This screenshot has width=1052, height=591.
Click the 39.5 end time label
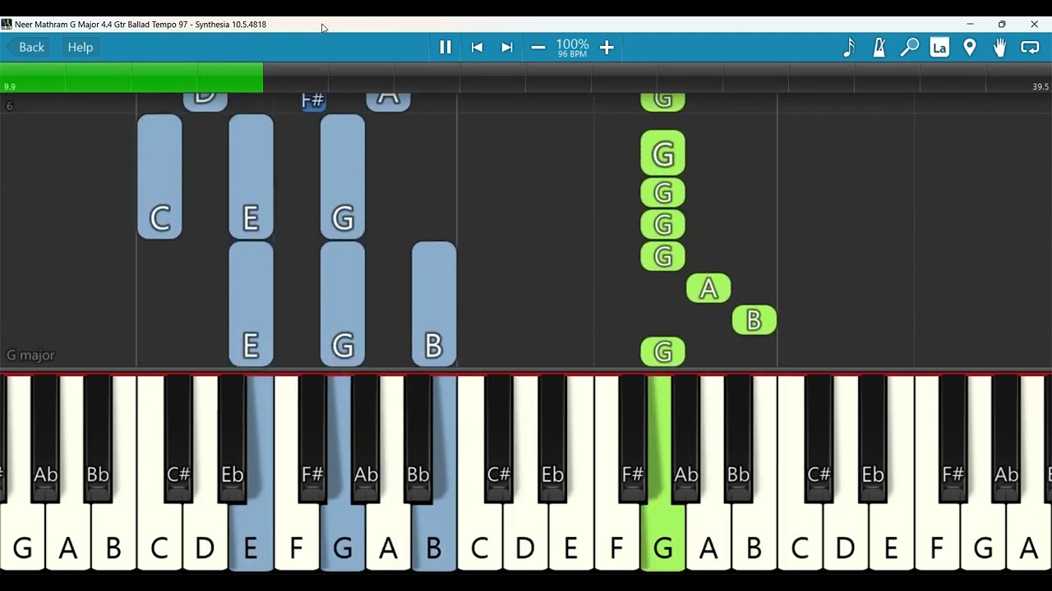pos(1040,87)
